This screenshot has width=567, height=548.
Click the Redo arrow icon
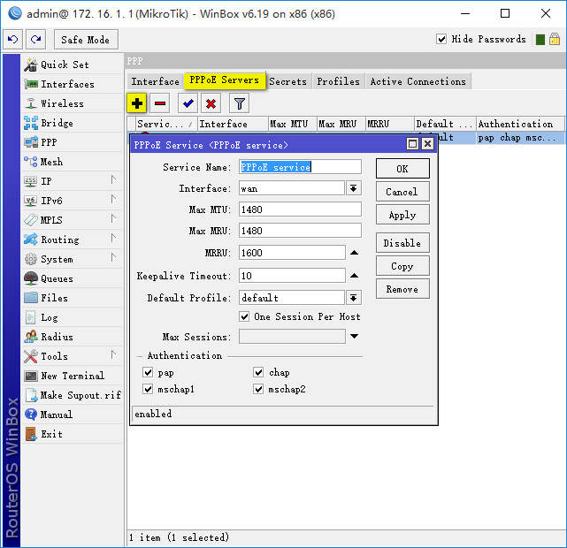tap(35, 40)
